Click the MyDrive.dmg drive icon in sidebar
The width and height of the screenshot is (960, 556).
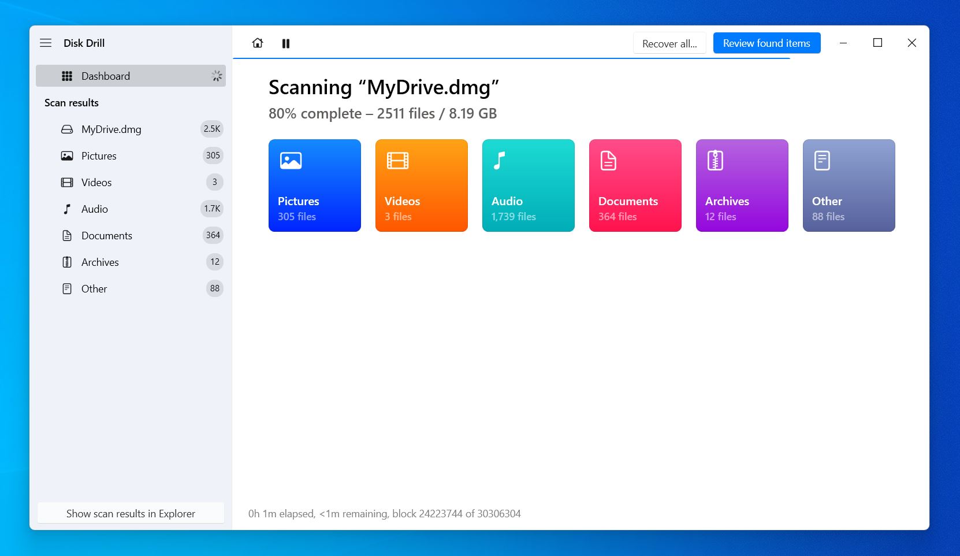click(67, 129)
